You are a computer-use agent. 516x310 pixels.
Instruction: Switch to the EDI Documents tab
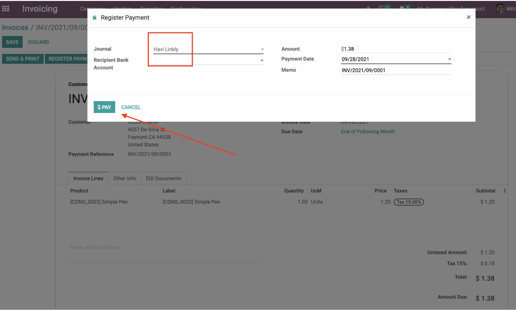(x=163, y=178)
